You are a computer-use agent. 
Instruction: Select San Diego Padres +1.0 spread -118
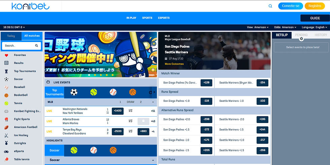tap(206, 101)
